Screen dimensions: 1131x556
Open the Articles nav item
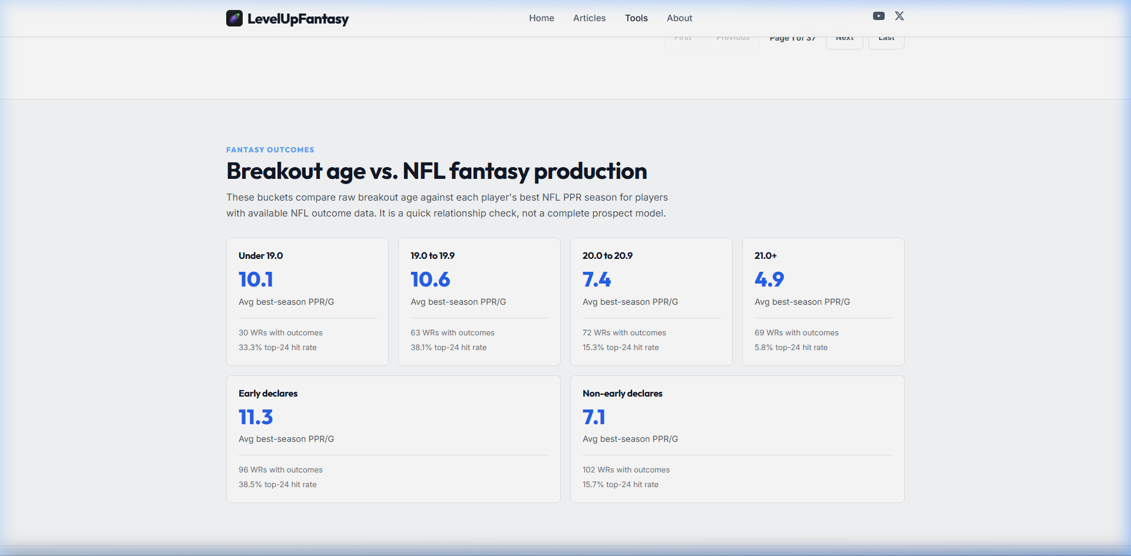[x=589, y=18]
